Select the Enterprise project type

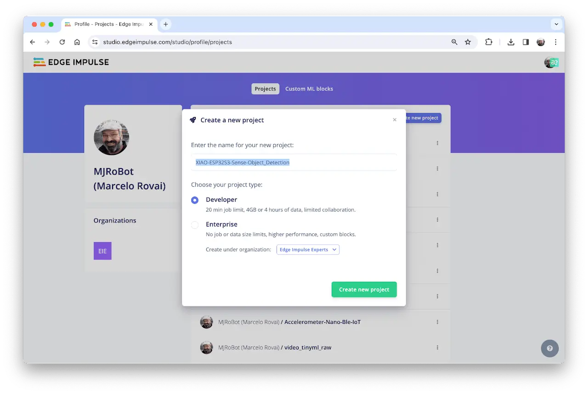pos(195,225)
